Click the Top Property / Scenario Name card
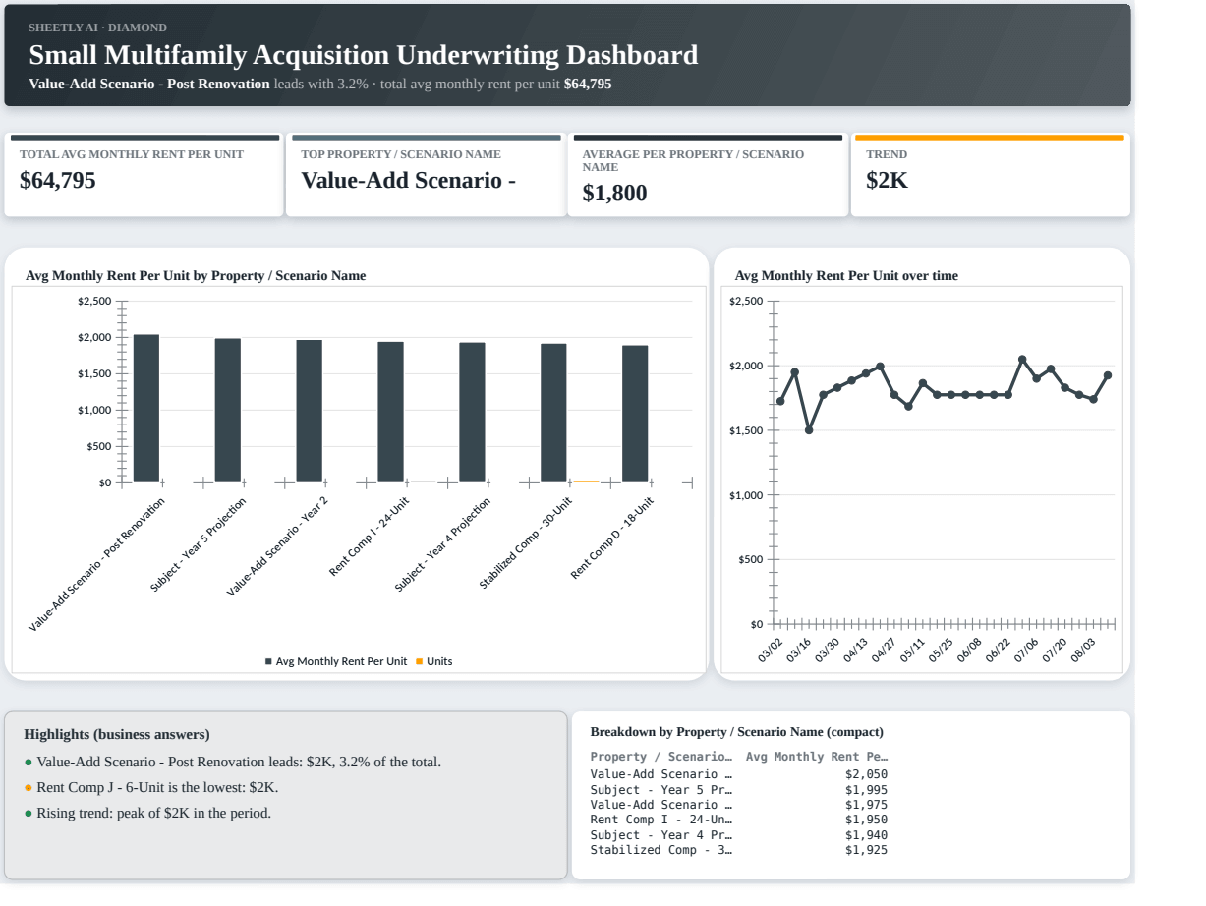Viewport: 1206px width, 906px height. pyautogui.click(x=426, y=175)
